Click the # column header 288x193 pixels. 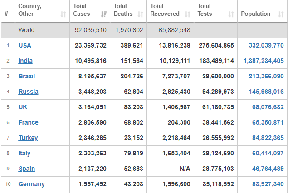6,14
